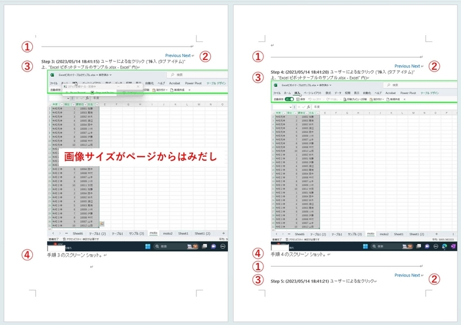The height and width of the screenshot is (325, 461).
Task: Open the Acrobat tab in Step 3 screenshot
Action: [175, 83]
